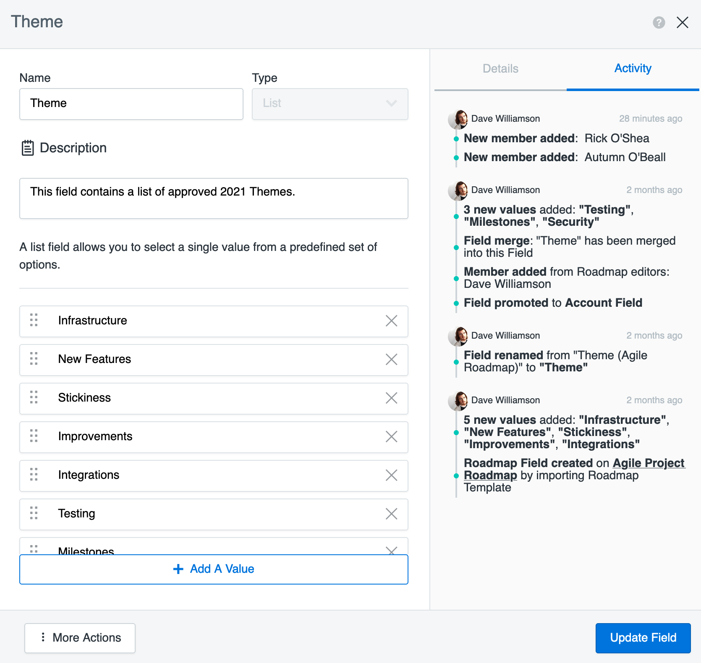Open the Type dropdown list

pos(330,104)
